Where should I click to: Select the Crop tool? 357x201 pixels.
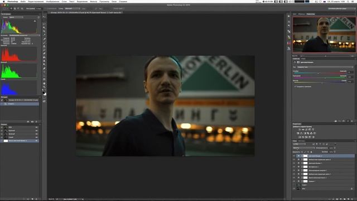pyautogui.click(x=44, y=31)
